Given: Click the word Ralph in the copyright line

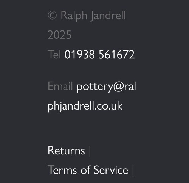Looking at the screenshot, I should (74, 16).
